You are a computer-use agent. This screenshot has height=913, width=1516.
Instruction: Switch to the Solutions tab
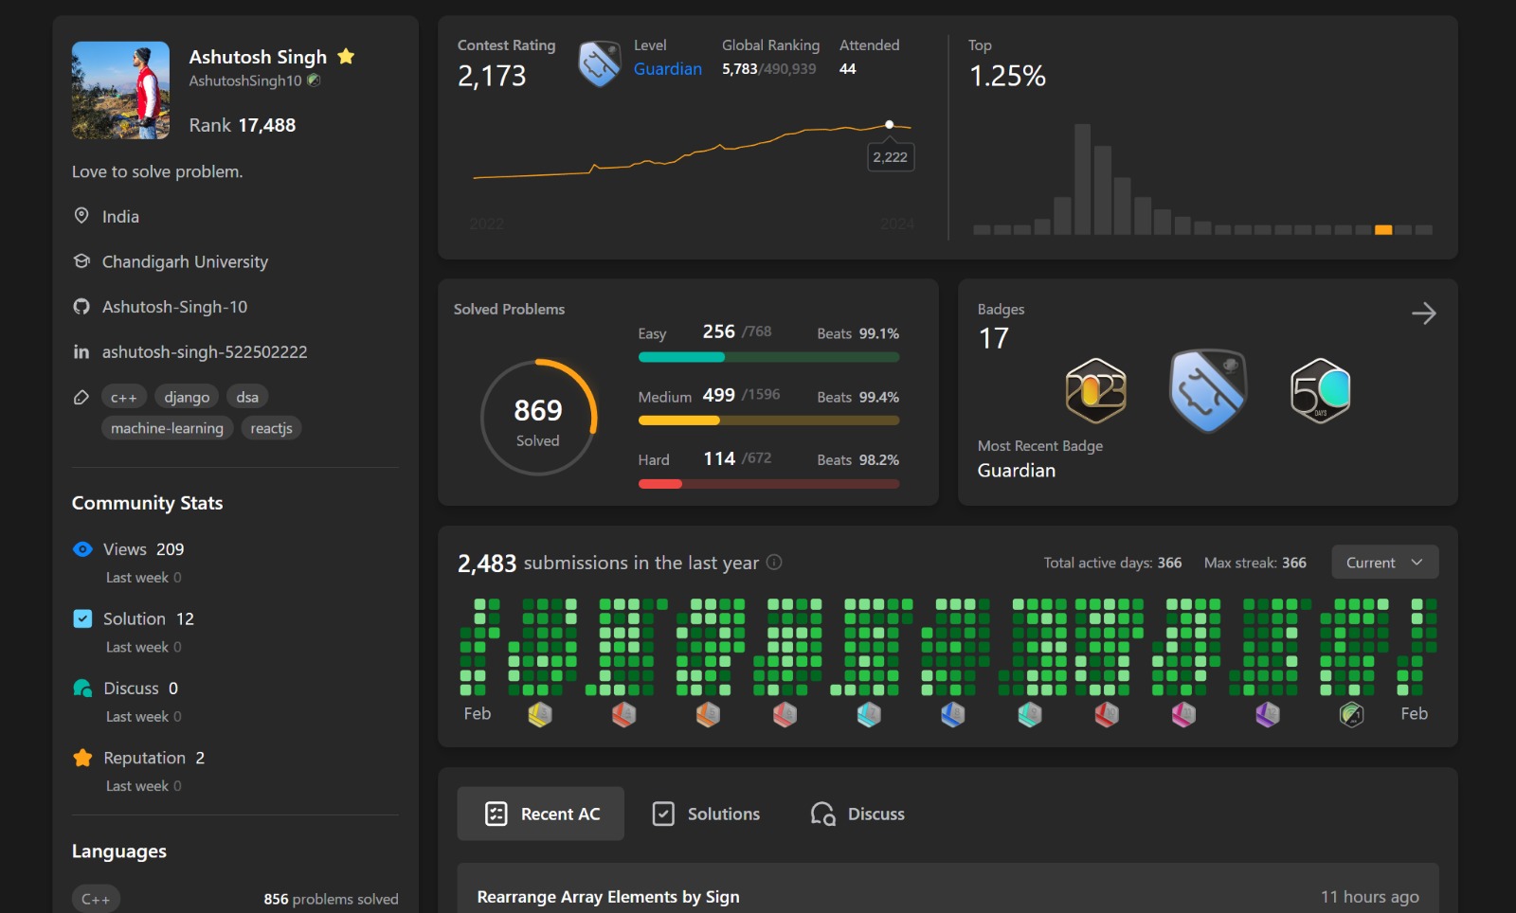(706, 814)
